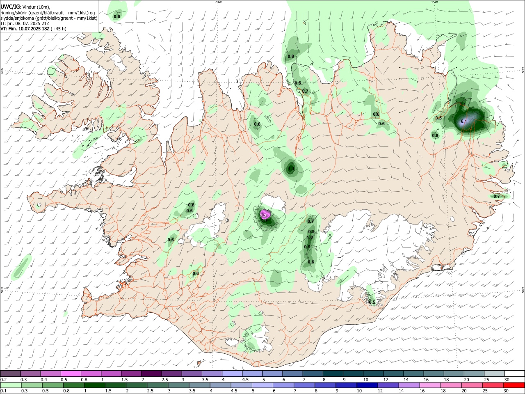Pick the rain legend swatch between 3 and 3.5
The image size is (525, 394).
click(x=178, y=385)
